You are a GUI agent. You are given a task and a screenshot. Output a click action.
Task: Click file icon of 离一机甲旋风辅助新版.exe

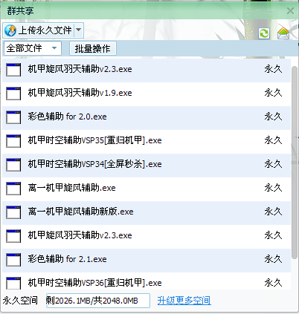[13, 212]
